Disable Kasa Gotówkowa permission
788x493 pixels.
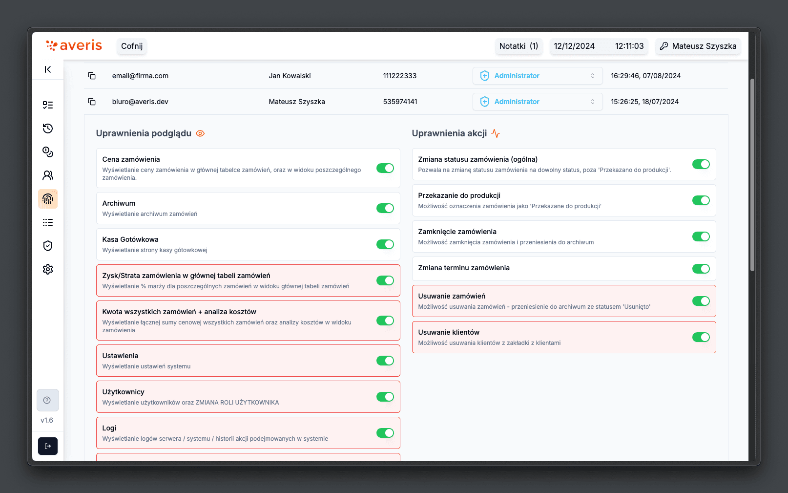tap(385, 244)
